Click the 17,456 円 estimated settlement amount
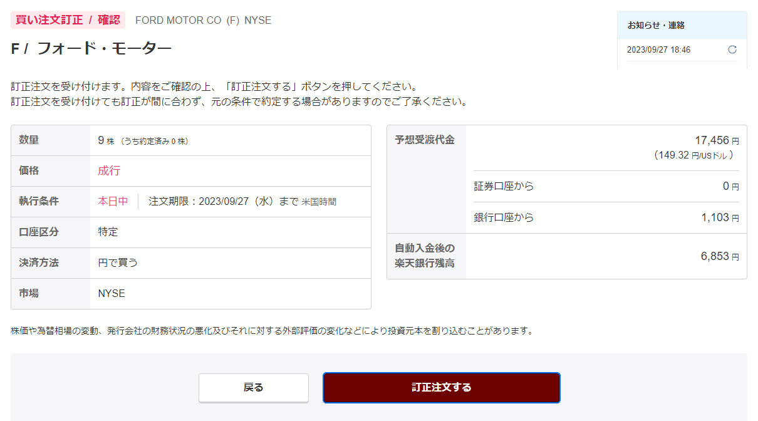Viewport: 758px width, 421px height. (716, 140)
